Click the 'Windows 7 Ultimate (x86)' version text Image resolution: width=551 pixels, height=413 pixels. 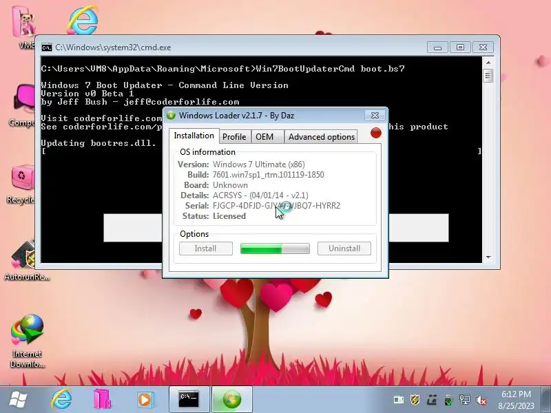[259, 165]
